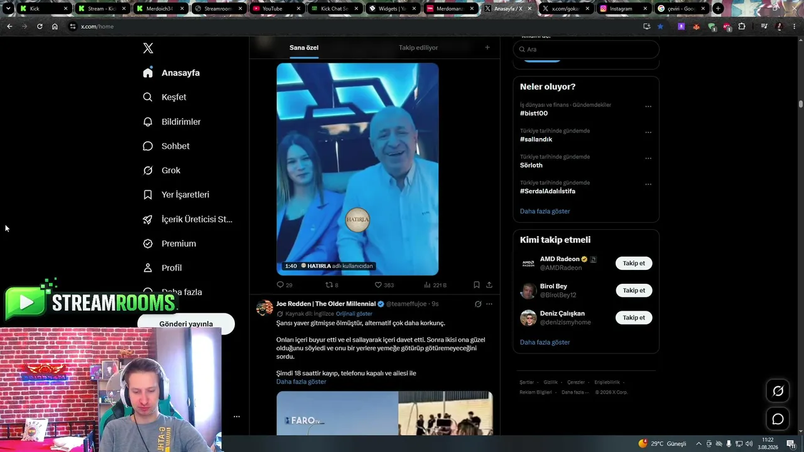
Task: Open more options for the Sörloth trend
Action: pos(648,158)
